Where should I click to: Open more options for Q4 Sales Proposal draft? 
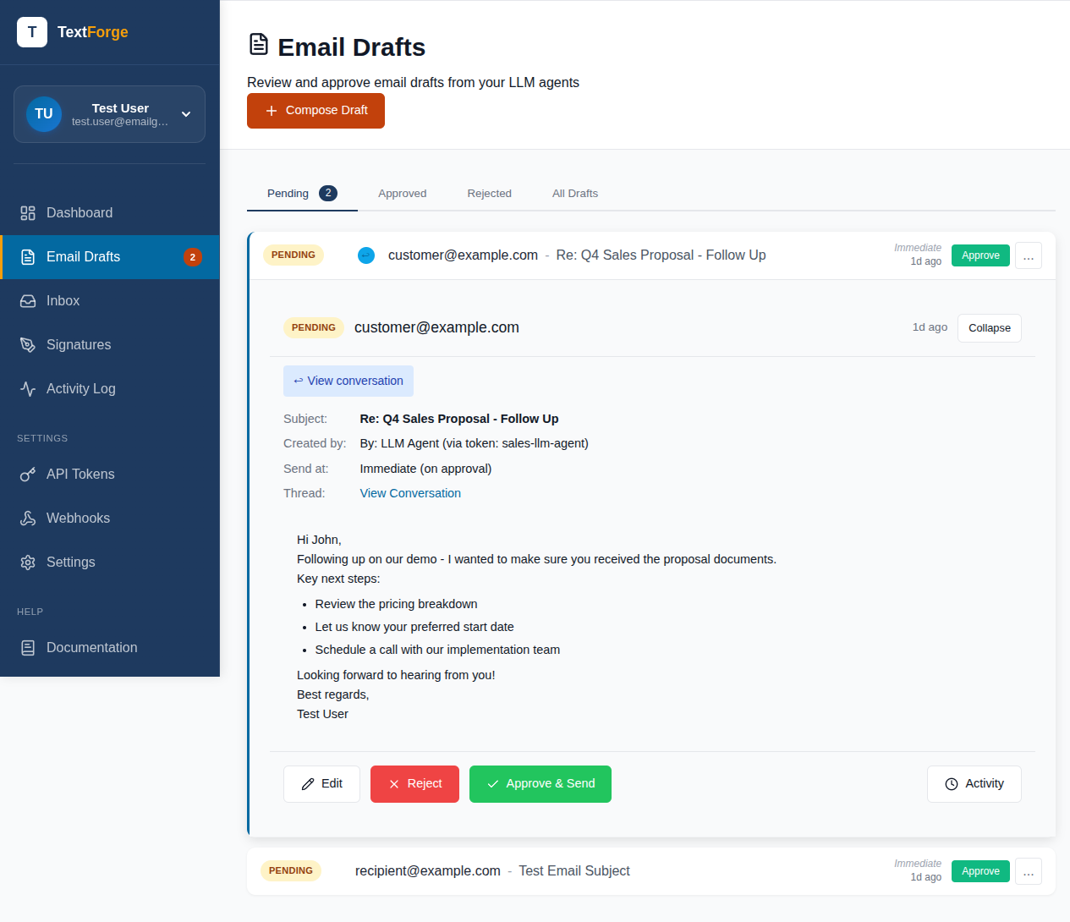tap(1029, 255)
